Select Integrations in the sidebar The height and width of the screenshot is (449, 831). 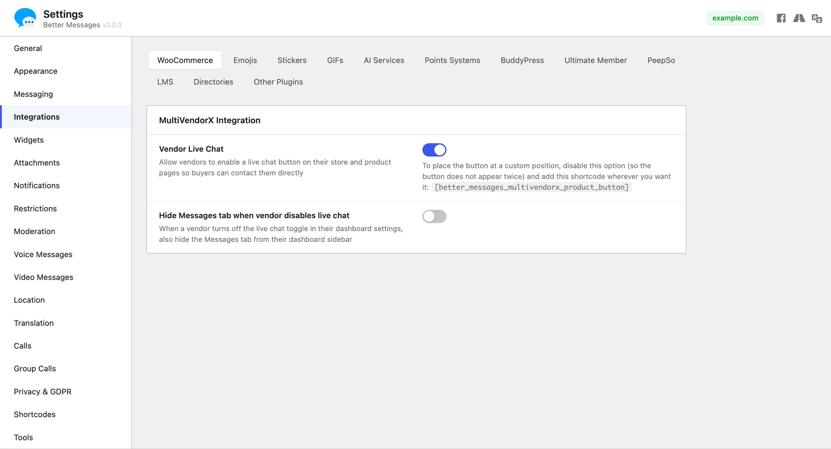66,117
